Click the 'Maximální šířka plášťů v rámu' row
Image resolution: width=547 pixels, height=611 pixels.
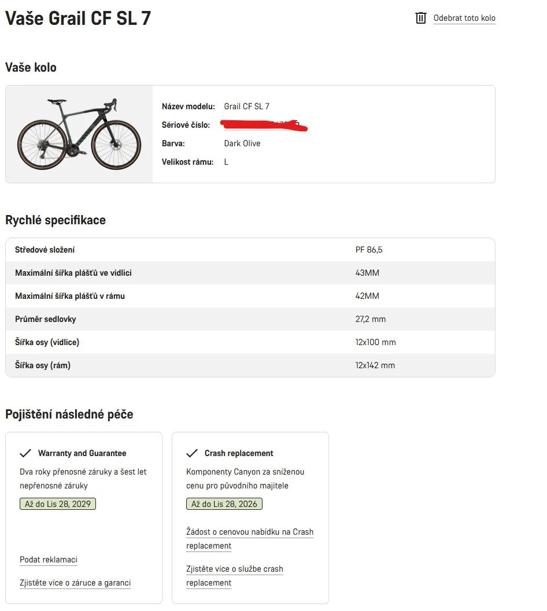pos(250,296)
